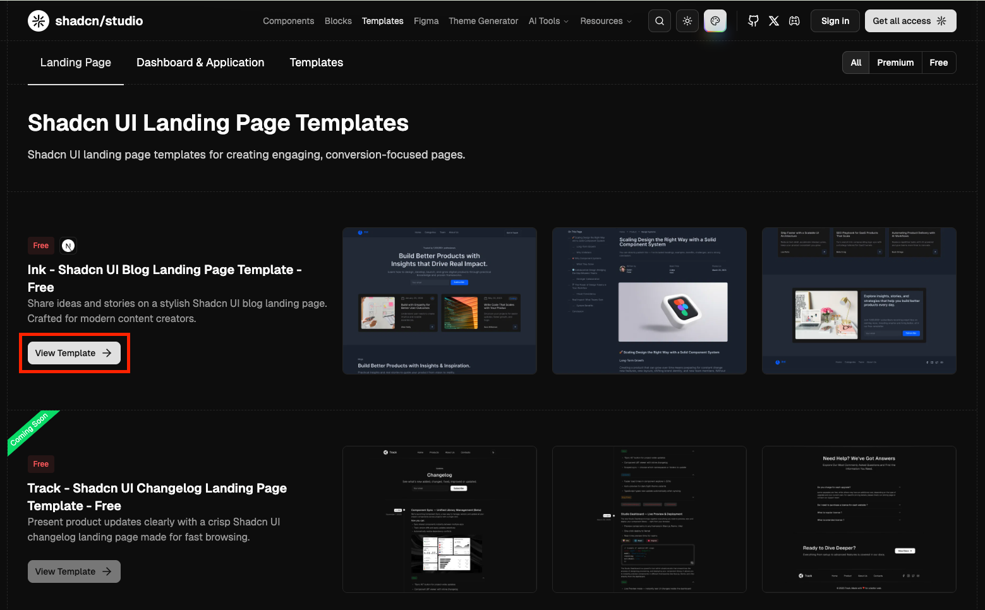Show only Free templates filter

click(x=938, y=63)
